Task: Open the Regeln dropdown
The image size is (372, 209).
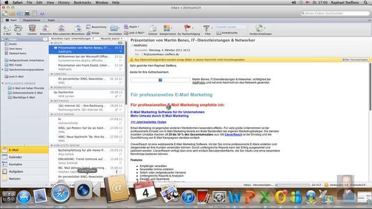Action: 132,27
